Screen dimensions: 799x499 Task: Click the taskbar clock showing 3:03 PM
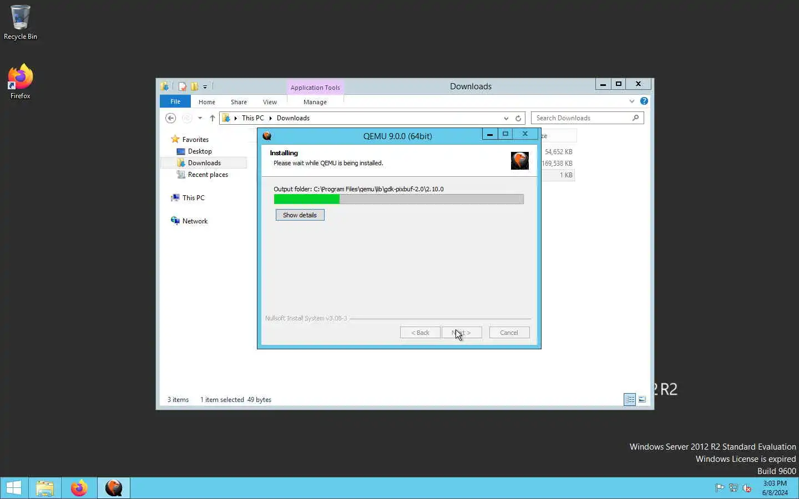(775, 488)
